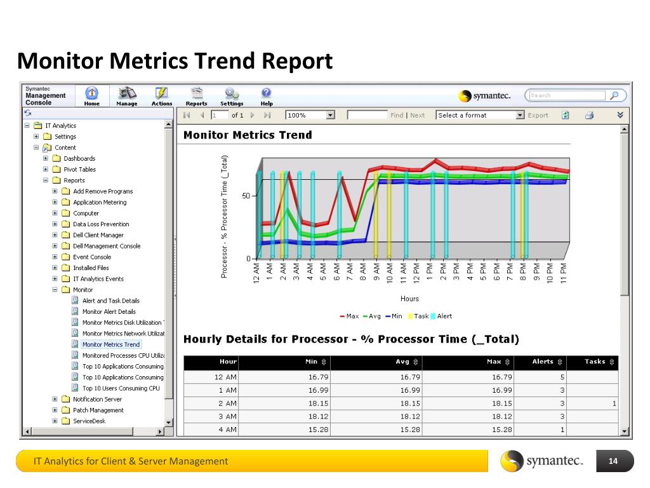Click the Monitor Metrics Trend report icon
This screenshot has height=488, width=650.
pos(75,344)
